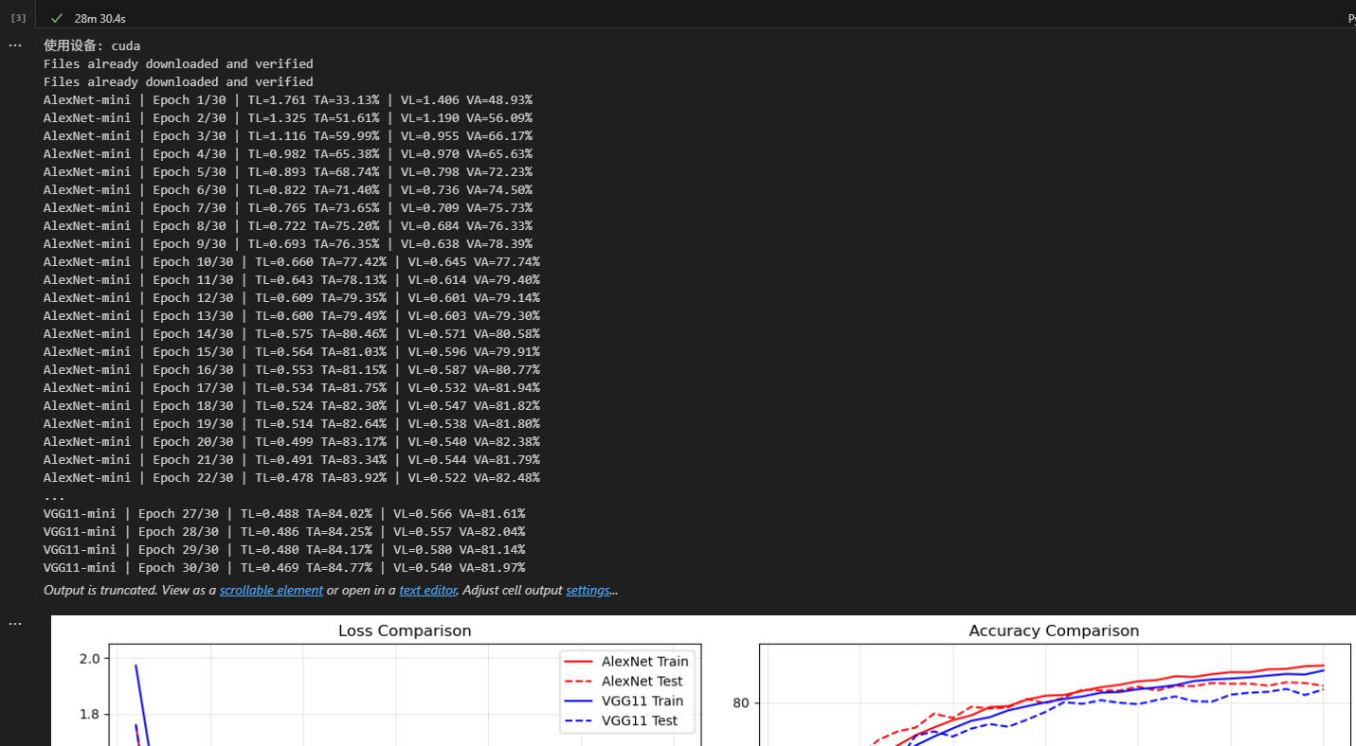This screenshot has width=1356, height=746.
Task: Click VGG11-mini Epoch 27/30 log line
Action: pos(284,513)
